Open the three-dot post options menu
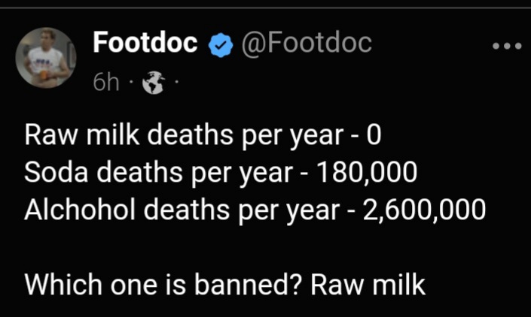 coord(506,46)
